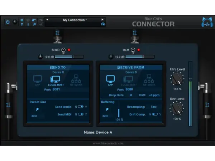Select APP mode in Receive From panel

tap(110, 80)
